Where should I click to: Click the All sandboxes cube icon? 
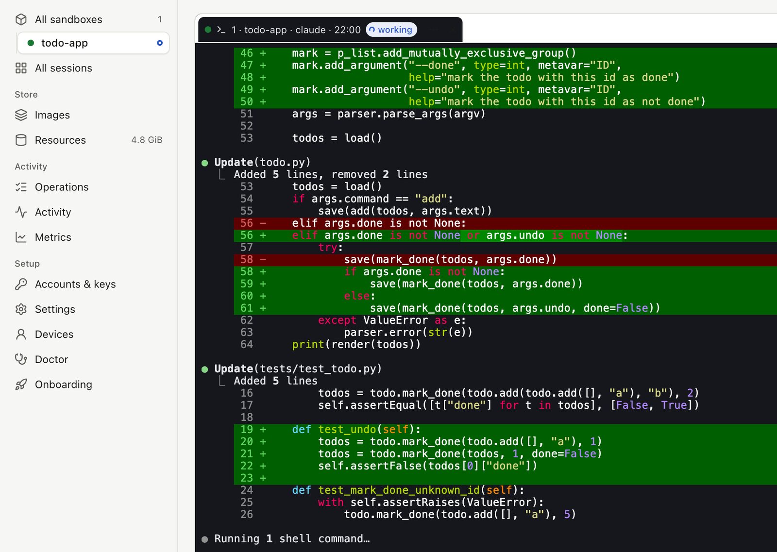pos(21,19)
